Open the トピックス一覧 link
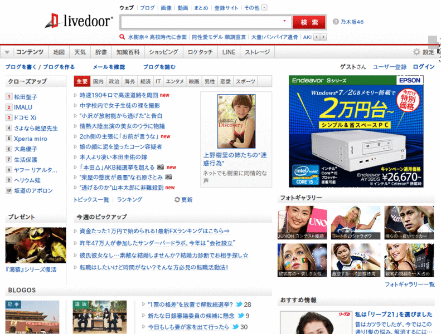This screenshot has width=446, height=334. 91,200
